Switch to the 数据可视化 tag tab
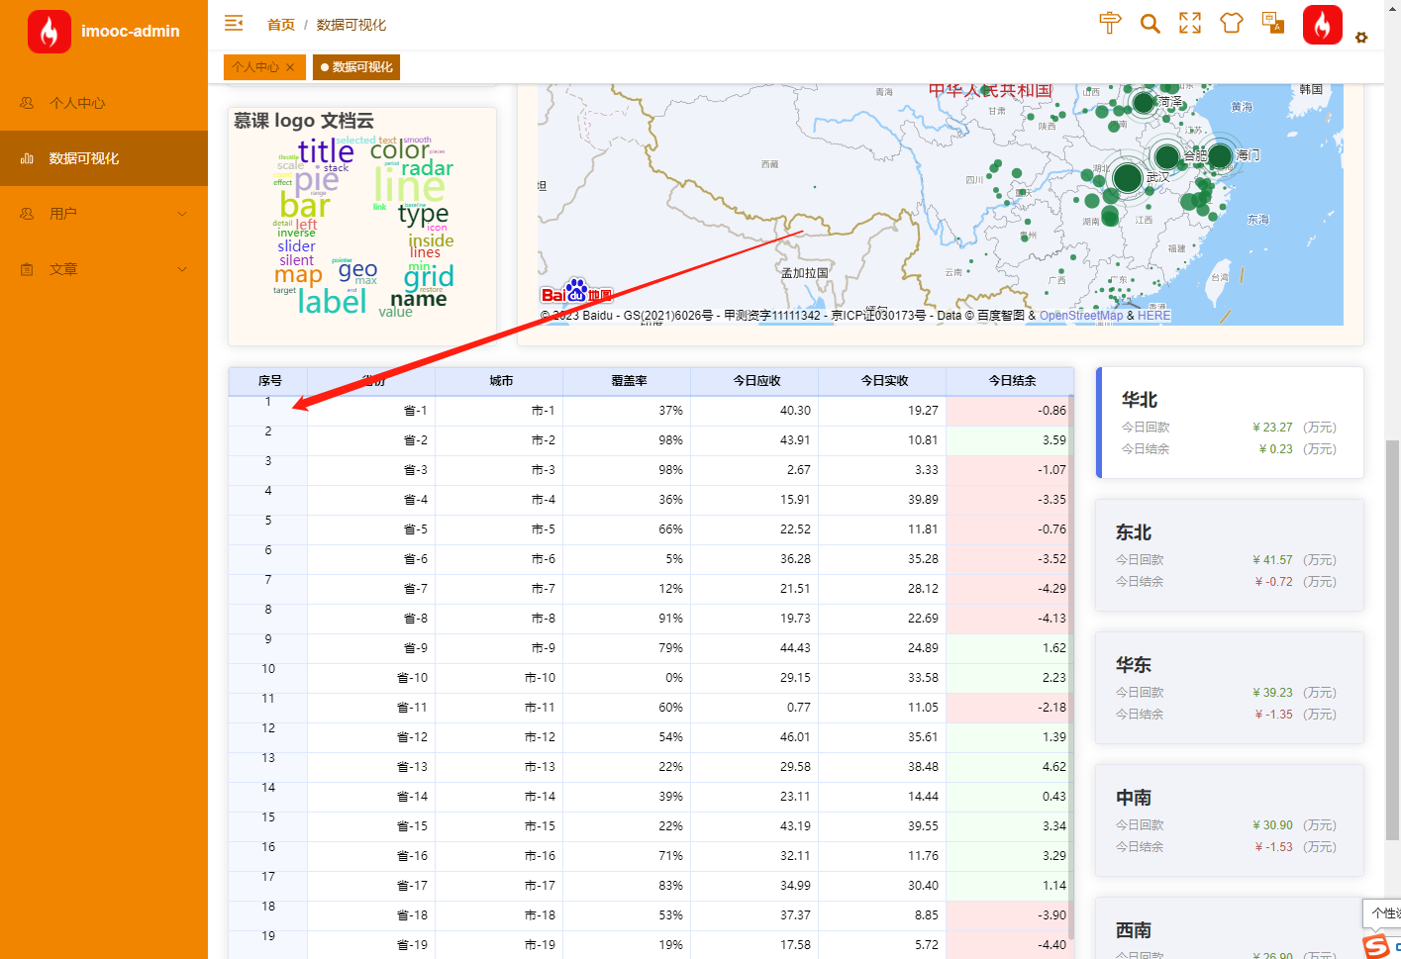Viewport: 1401px width, 959px height. click(356, 67)
